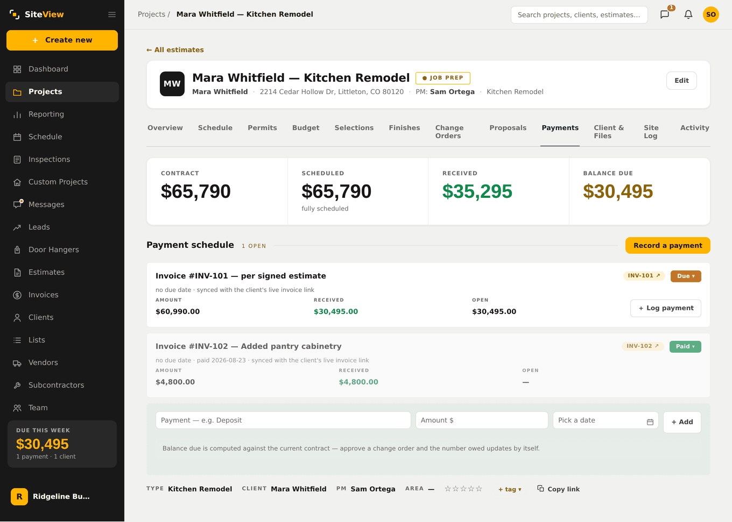Click the Payment description input field
The image size is (732, 522).
283,420
